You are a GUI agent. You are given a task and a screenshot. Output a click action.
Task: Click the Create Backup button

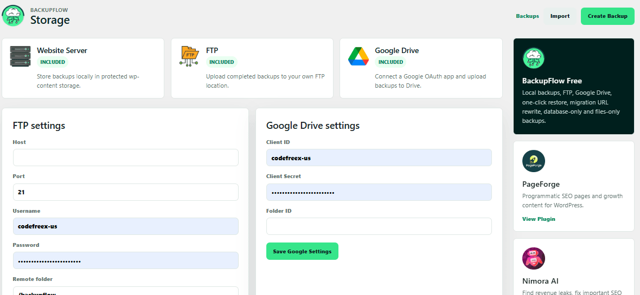[x=607, y=16]
